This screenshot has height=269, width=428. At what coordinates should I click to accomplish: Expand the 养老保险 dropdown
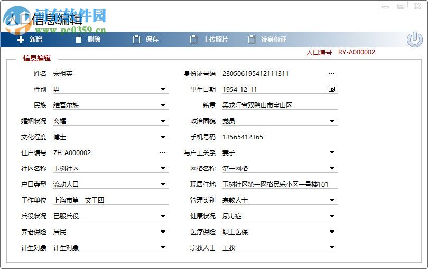(x=163, y=232)
